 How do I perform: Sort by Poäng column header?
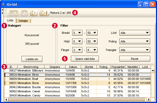[x=104, y=67]
